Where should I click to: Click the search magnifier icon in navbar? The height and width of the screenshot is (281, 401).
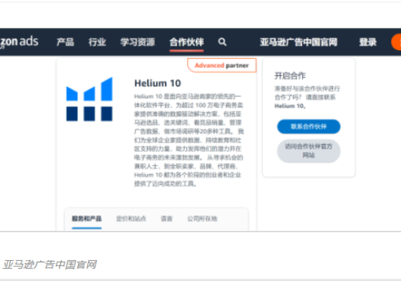[x=223, y=42]
